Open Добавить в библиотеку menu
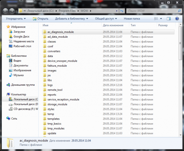The width and height of the screenshot is (184, 151). point(71,19)
